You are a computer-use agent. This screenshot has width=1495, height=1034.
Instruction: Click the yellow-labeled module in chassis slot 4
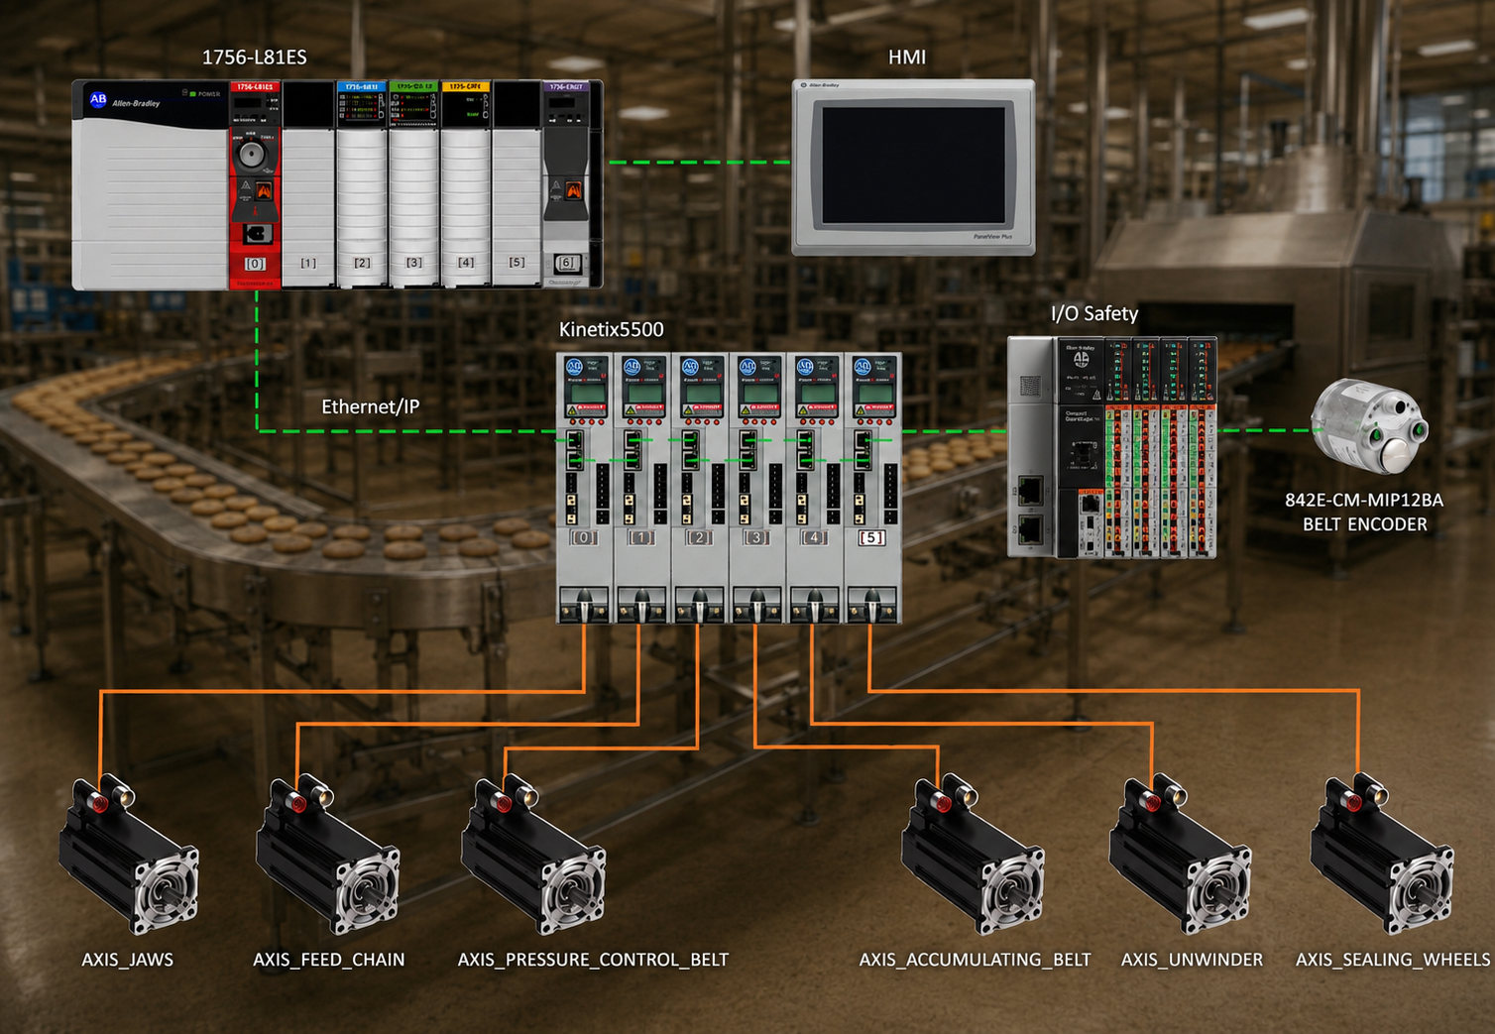point(465,183)
